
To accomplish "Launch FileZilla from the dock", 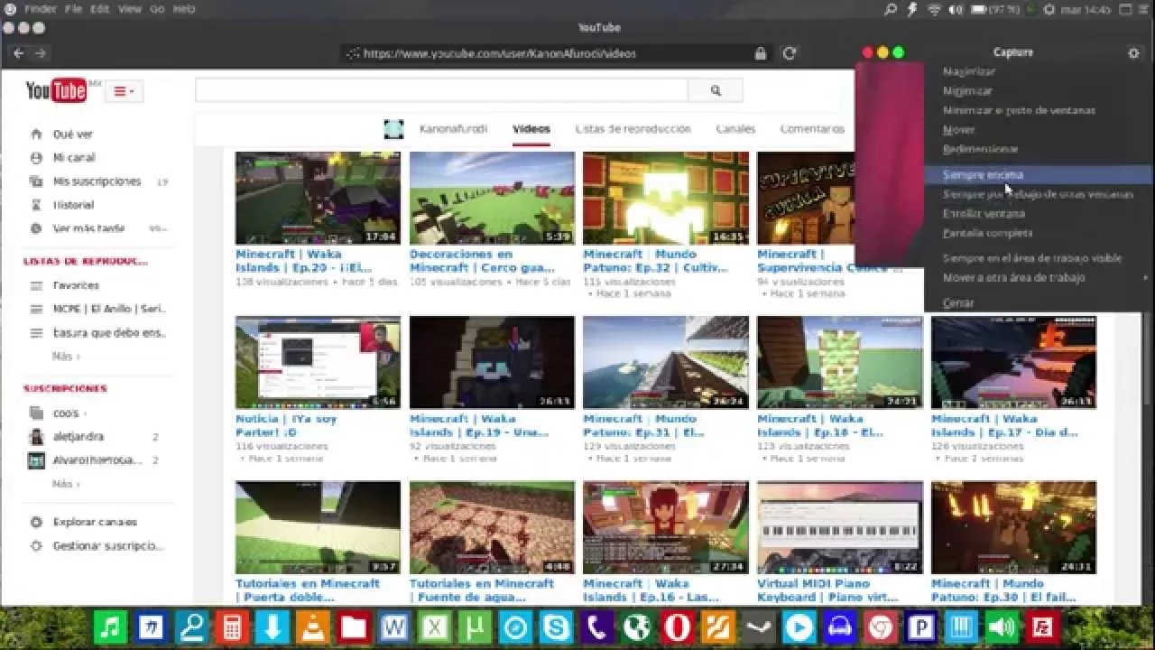I will tap(1042, 627).
